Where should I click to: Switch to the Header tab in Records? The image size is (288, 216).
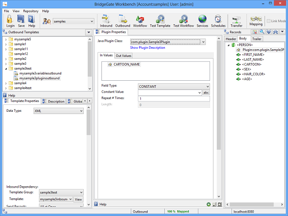(231, 39)
